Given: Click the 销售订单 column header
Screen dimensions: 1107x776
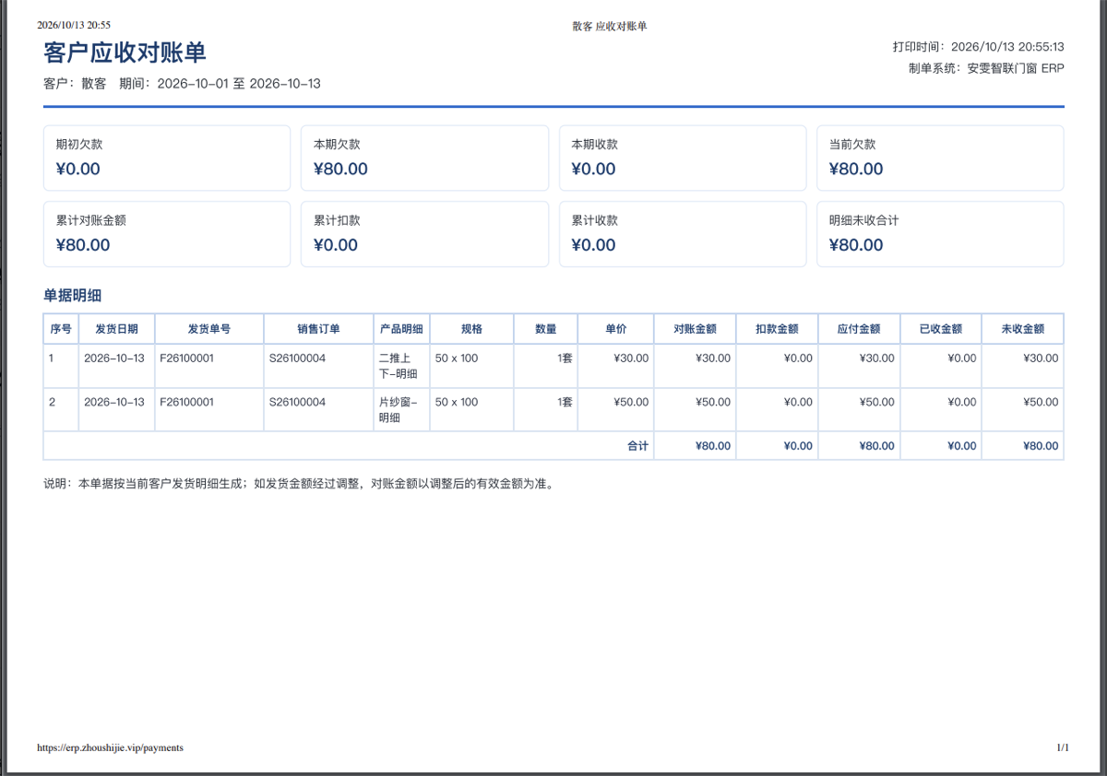Looking at the screenshot, I should coord(318,329).
